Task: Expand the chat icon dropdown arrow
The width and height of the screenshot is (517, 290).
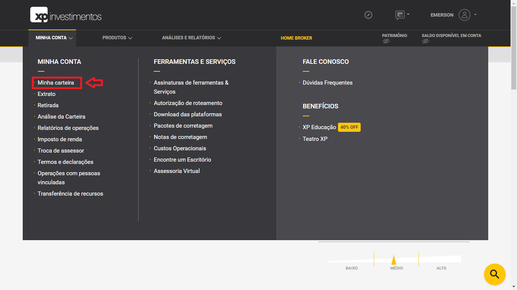Action: [408, 15]
